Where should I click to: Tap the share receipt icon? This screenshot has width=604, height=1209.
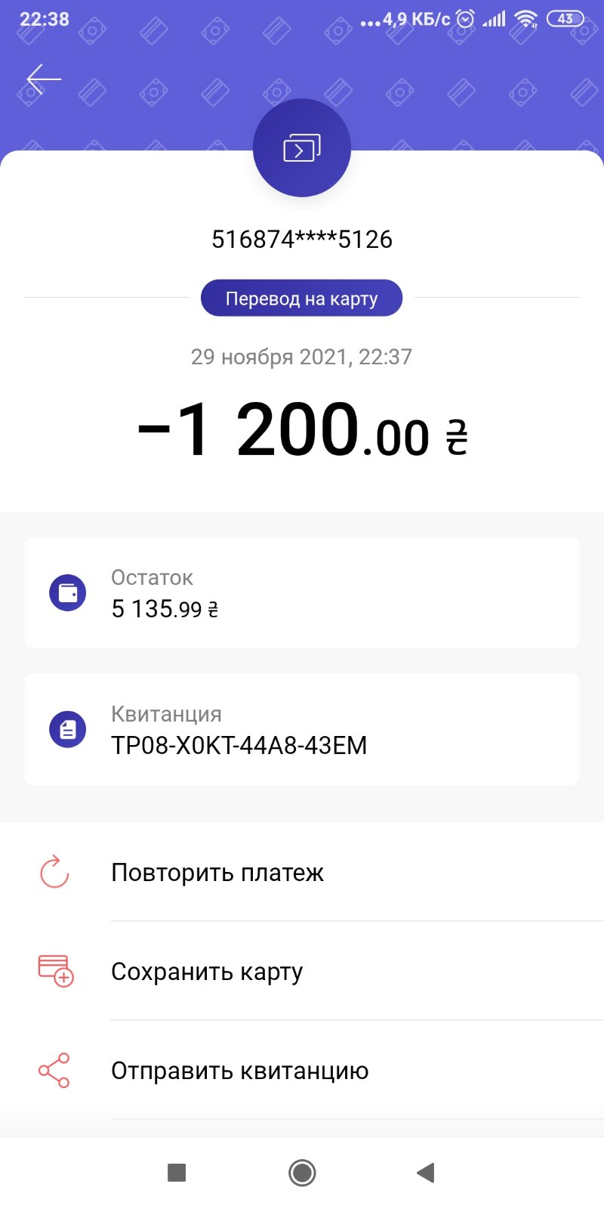(x=54, y=1070)
